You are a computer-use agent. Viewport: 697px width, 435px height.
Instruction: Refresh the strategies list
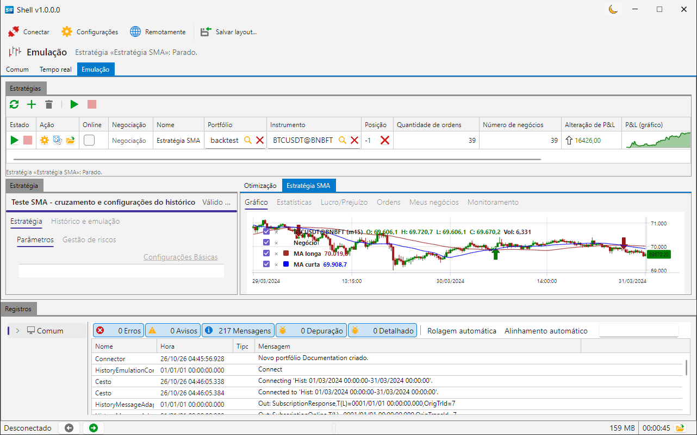click(x=14, y=104)
